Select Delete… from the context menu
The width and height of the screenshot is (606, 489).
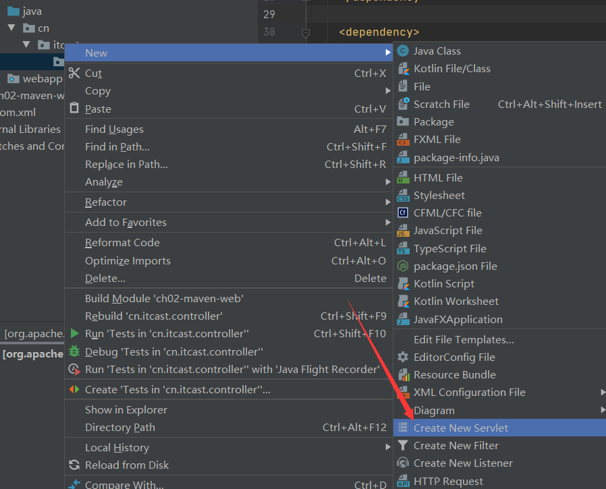229,278
